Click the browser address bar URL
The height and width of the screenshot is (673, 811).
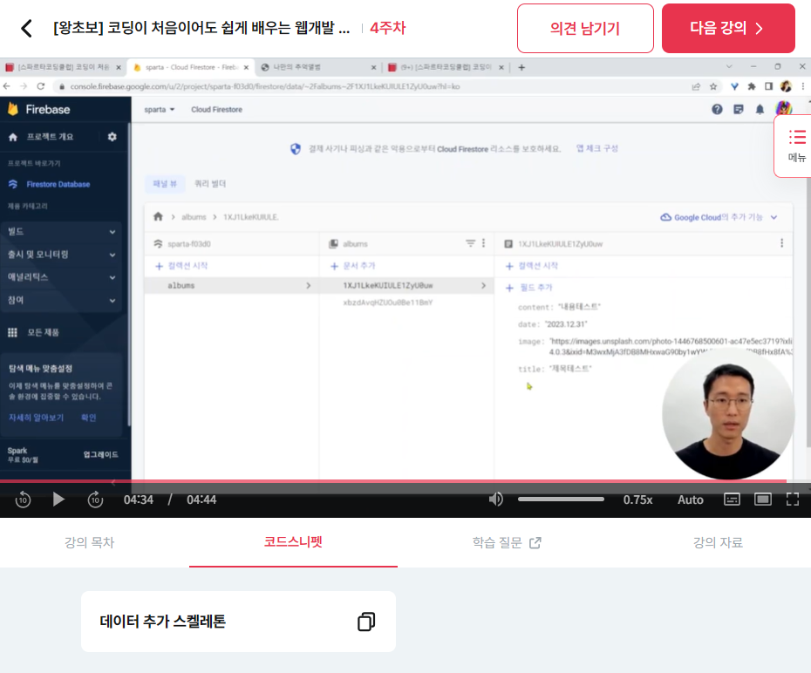tap(265, 86)
